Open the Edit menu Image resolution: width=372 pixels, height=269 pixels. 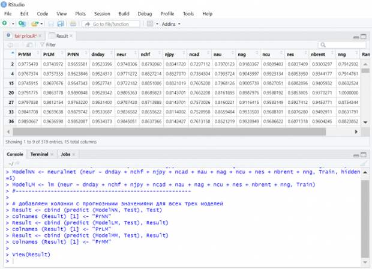24,14
